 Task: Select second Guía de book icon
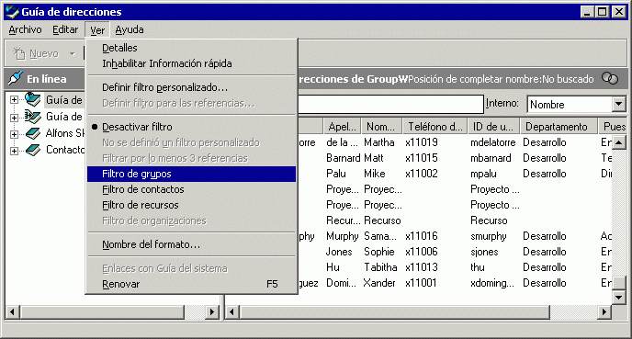tap(33, 117)
